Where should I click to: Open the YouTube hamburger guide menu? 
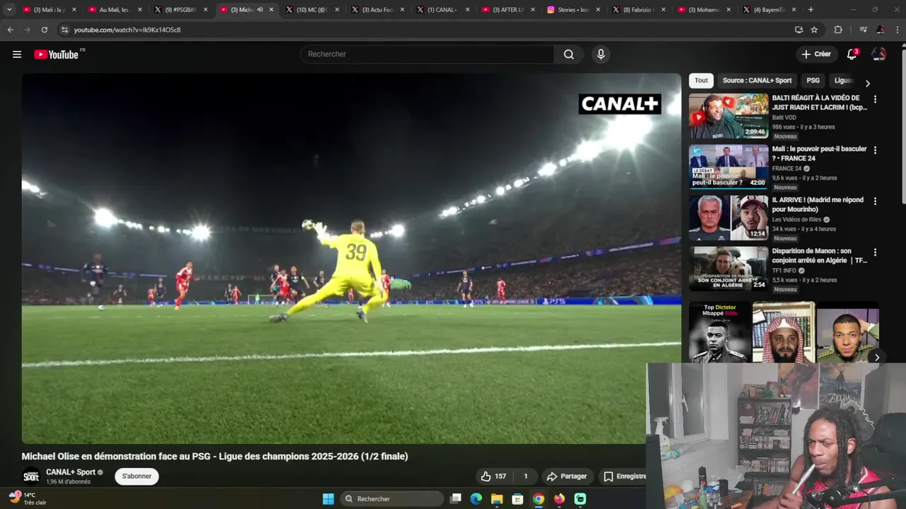(x=17, y=54)
